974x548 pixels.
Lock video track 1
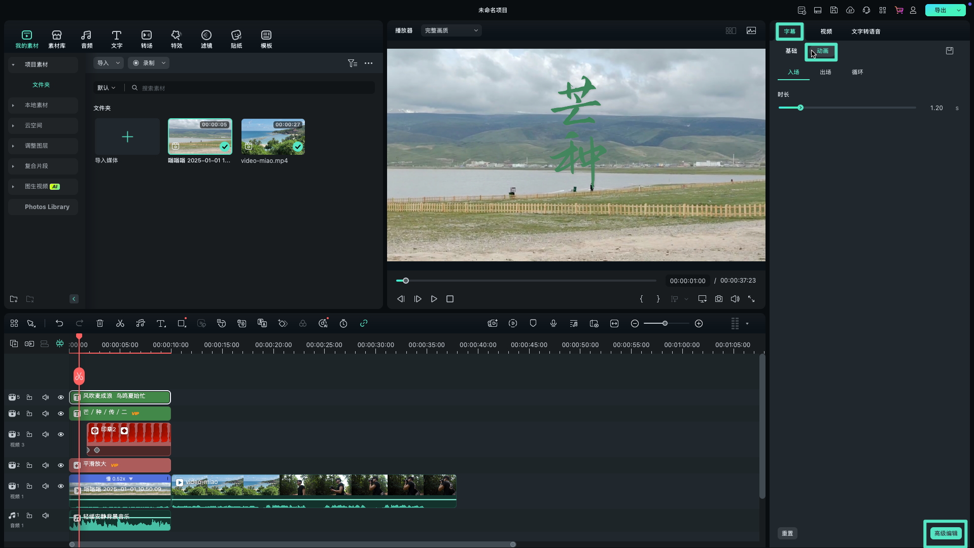[x=29, y=486]
